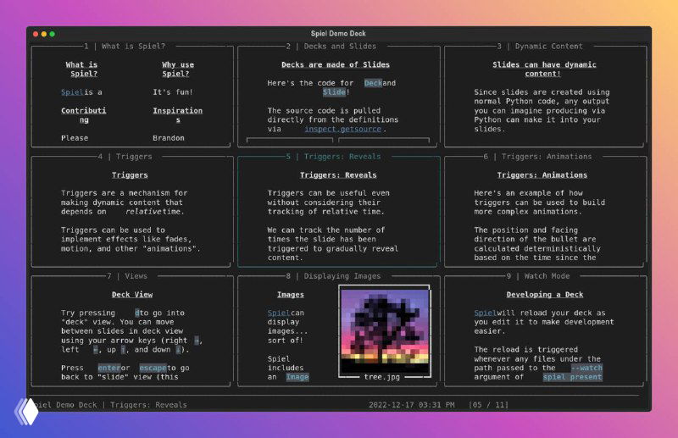This screenshot has width=678, height=438.
Task: Click the Spiel link in slide 1
Action: [x=72, y=92]
